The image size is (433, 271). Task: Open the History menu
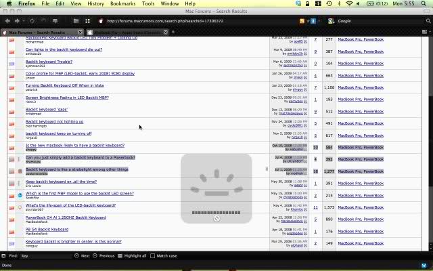pos(95,3)
